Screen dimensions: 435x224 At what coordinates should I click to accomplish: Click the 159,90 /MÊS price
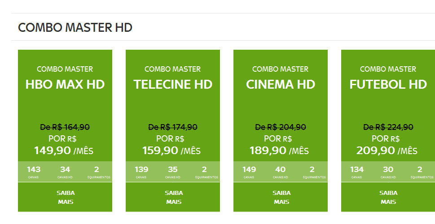tap(172, 151)
